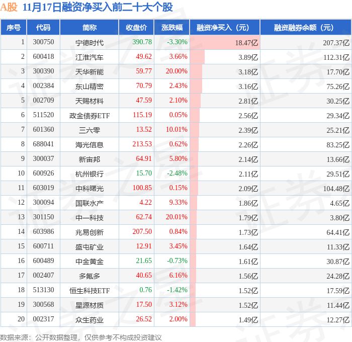The image size is (352, 342).
Task: Click closing price 207.50
Action: (x=142, y=232)
